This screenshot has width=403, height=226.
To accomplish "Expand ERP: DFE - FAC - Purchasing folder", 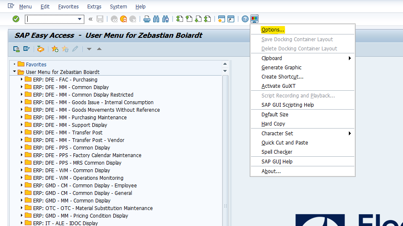I will pos(21,79).
